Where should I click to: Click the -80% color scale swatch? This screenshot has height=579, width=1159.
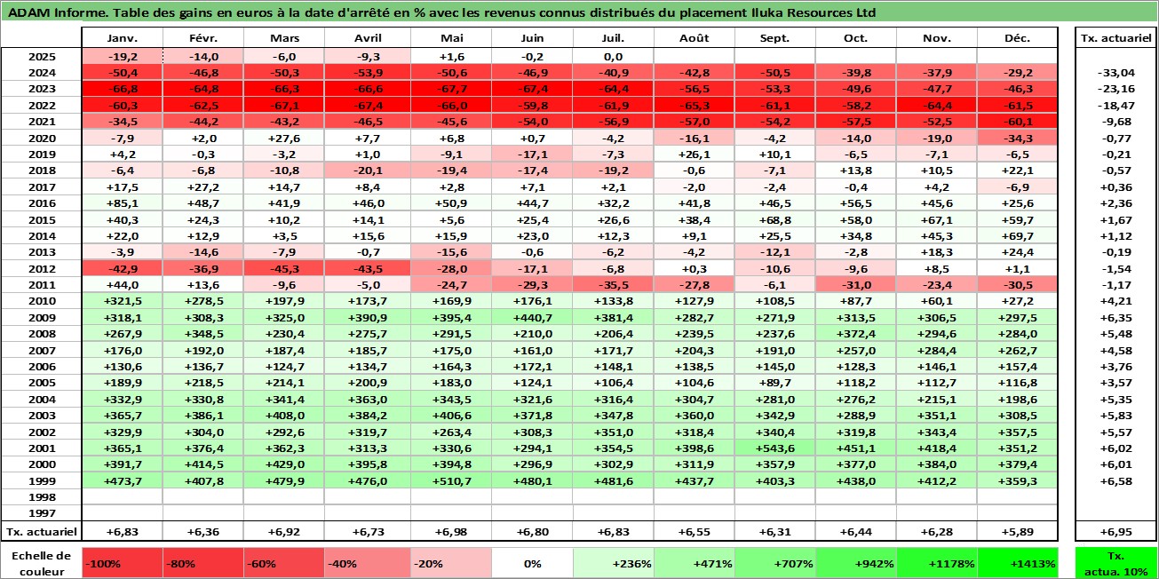pyautogui.click(x=203, y=563)
